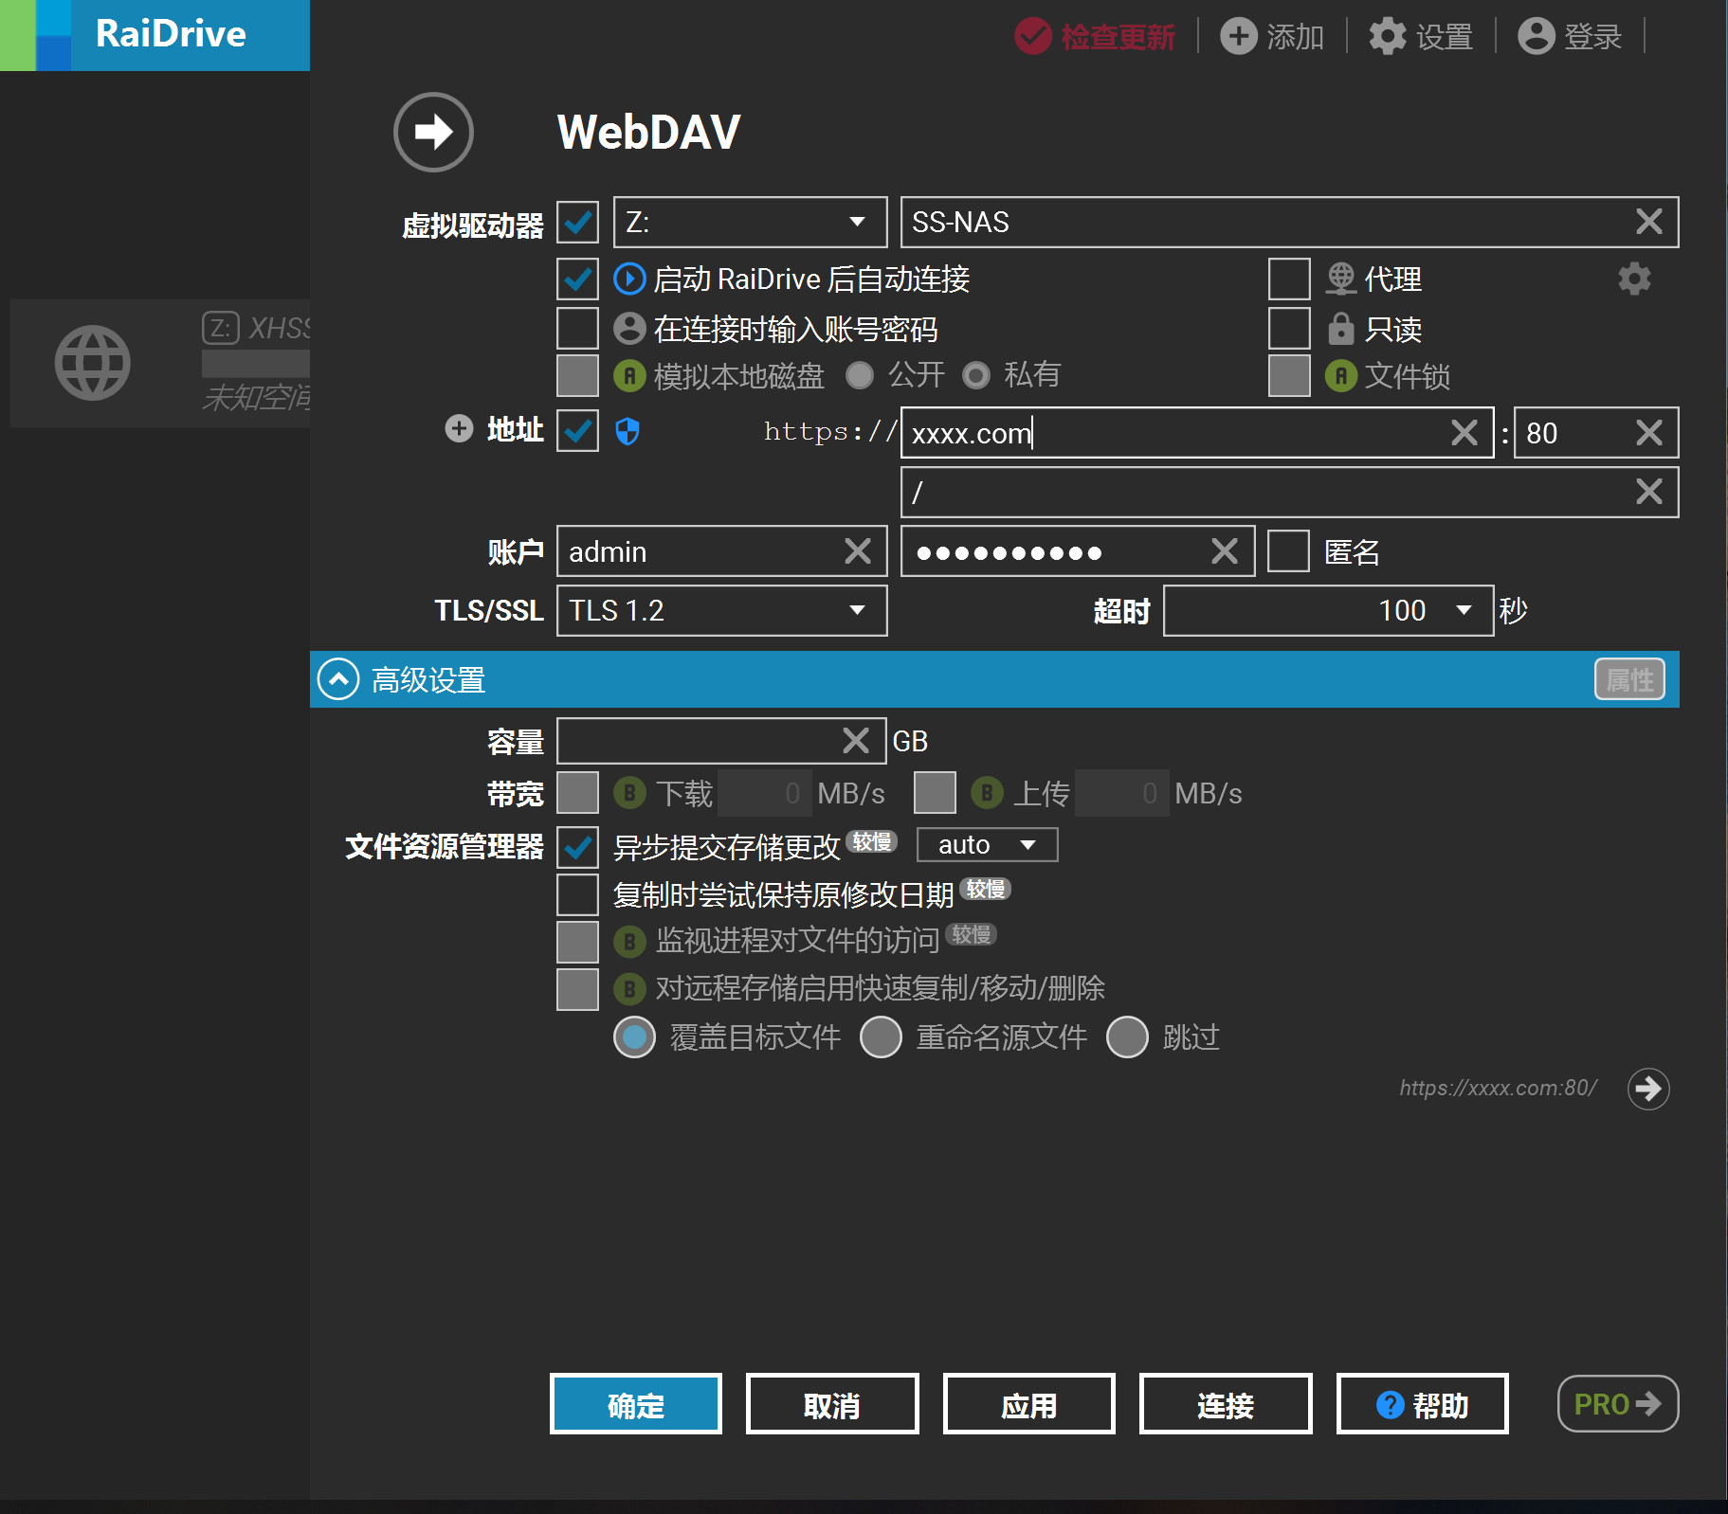
Task: Click the collapse chevron icon of 高级设置
Action: (x=338, y=679)
